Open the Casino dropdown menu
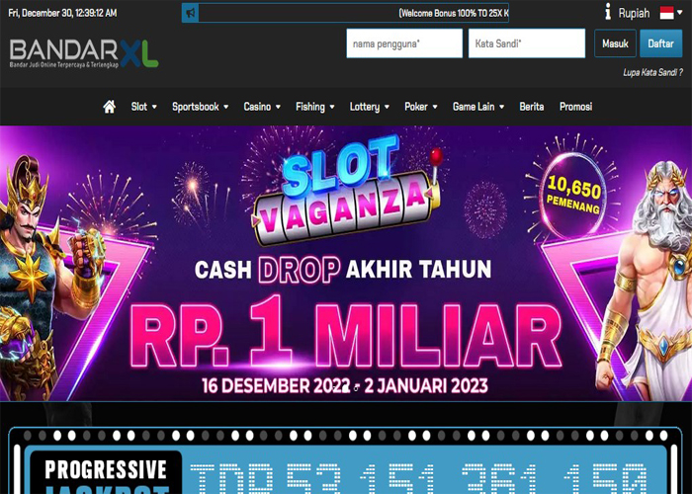The width and height of the screenshot is (692, 494). (x=262, y=107)
